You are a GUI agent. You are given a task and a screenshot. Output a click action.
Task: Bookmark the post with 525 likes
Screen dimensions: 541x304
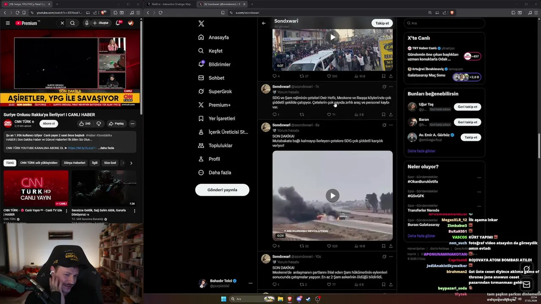(x=383, y=246)
